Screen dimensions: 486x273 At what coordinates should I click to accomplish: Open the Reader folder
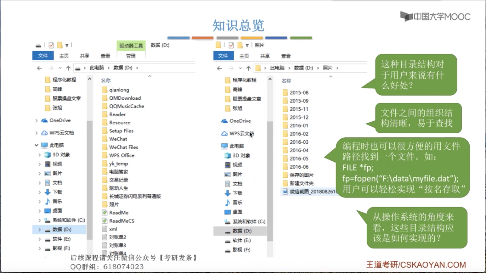(114, 115)
